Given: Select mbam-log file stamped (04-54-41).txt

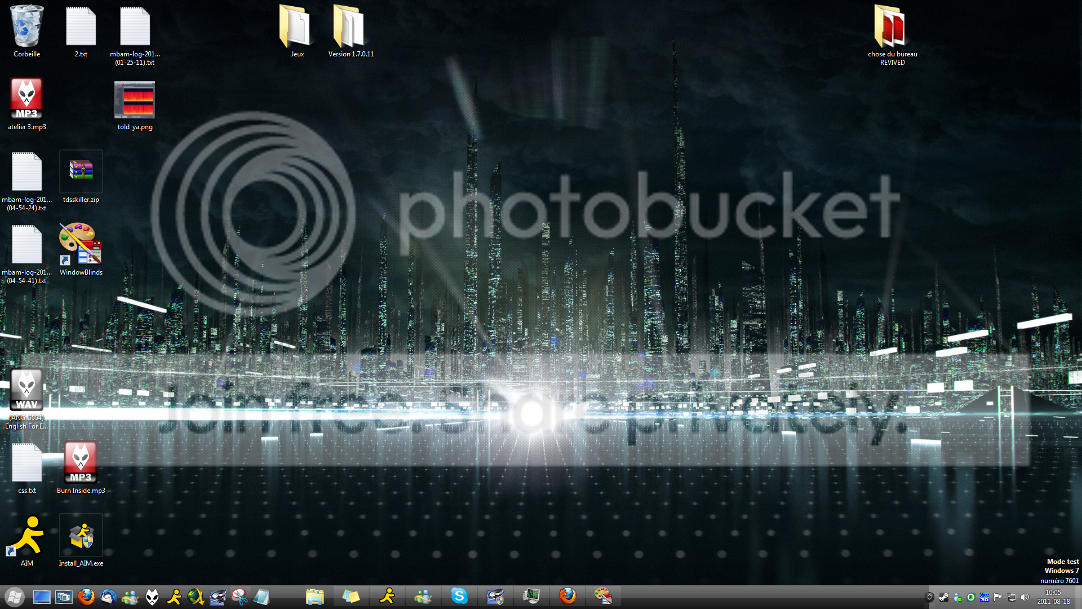Looking at the screenshot, I should click(x=26, y=253).
